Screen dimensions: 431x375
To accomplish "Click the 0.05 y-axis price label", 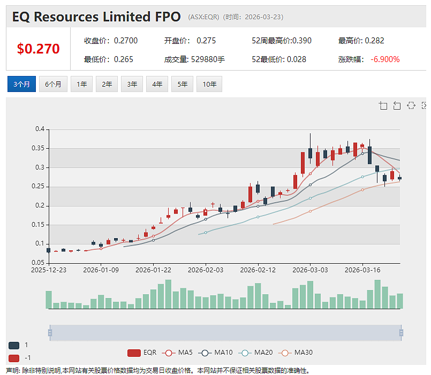I will pos(38,263).
